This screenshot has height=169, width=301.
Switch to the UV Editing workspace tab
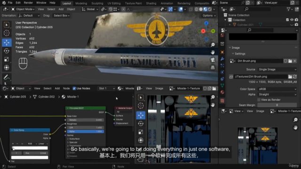tap(114, 3)
